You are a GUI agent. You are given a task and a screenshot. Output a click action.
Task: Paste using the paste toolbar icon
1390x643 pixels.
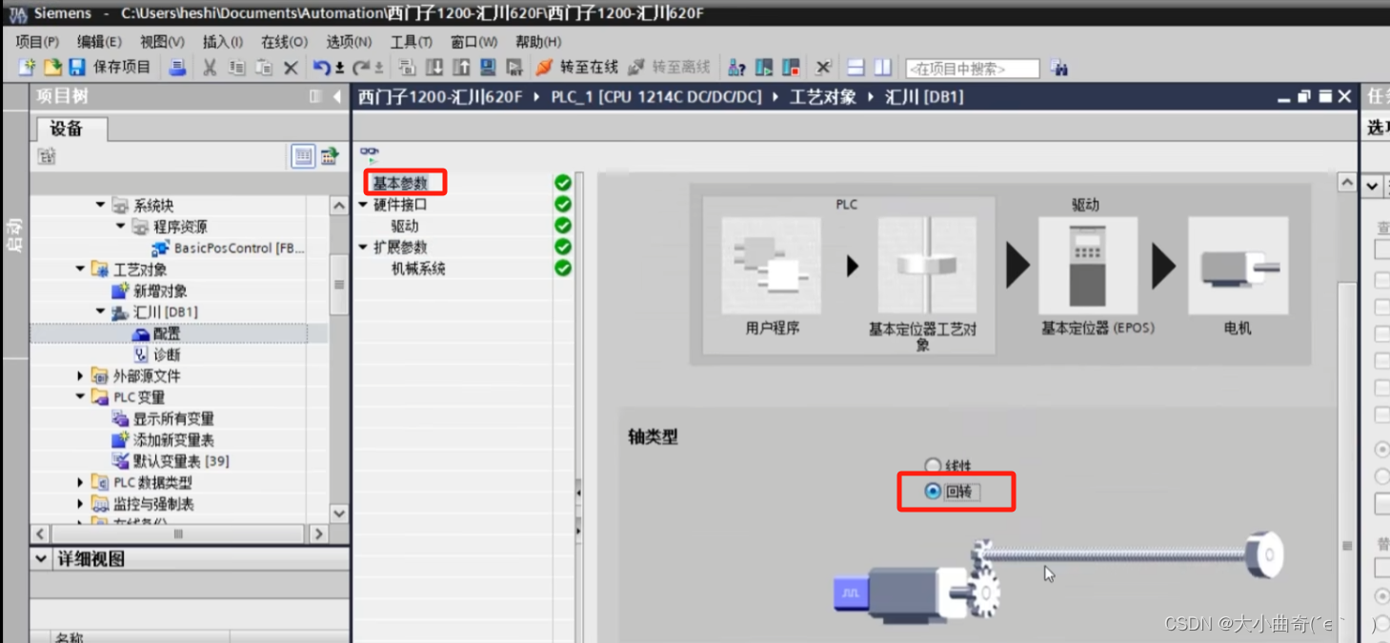pyautogui.click(x=264, y=68)
